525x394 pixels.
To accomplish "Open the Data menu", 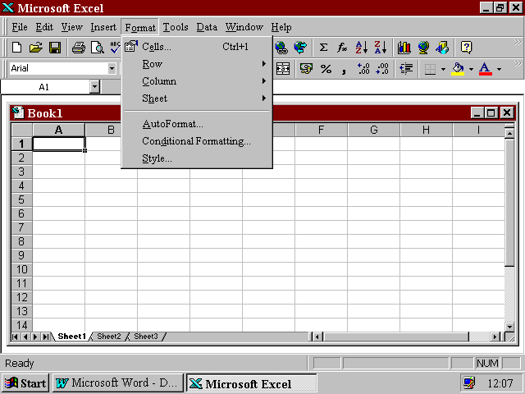I will tap(207, 27).
